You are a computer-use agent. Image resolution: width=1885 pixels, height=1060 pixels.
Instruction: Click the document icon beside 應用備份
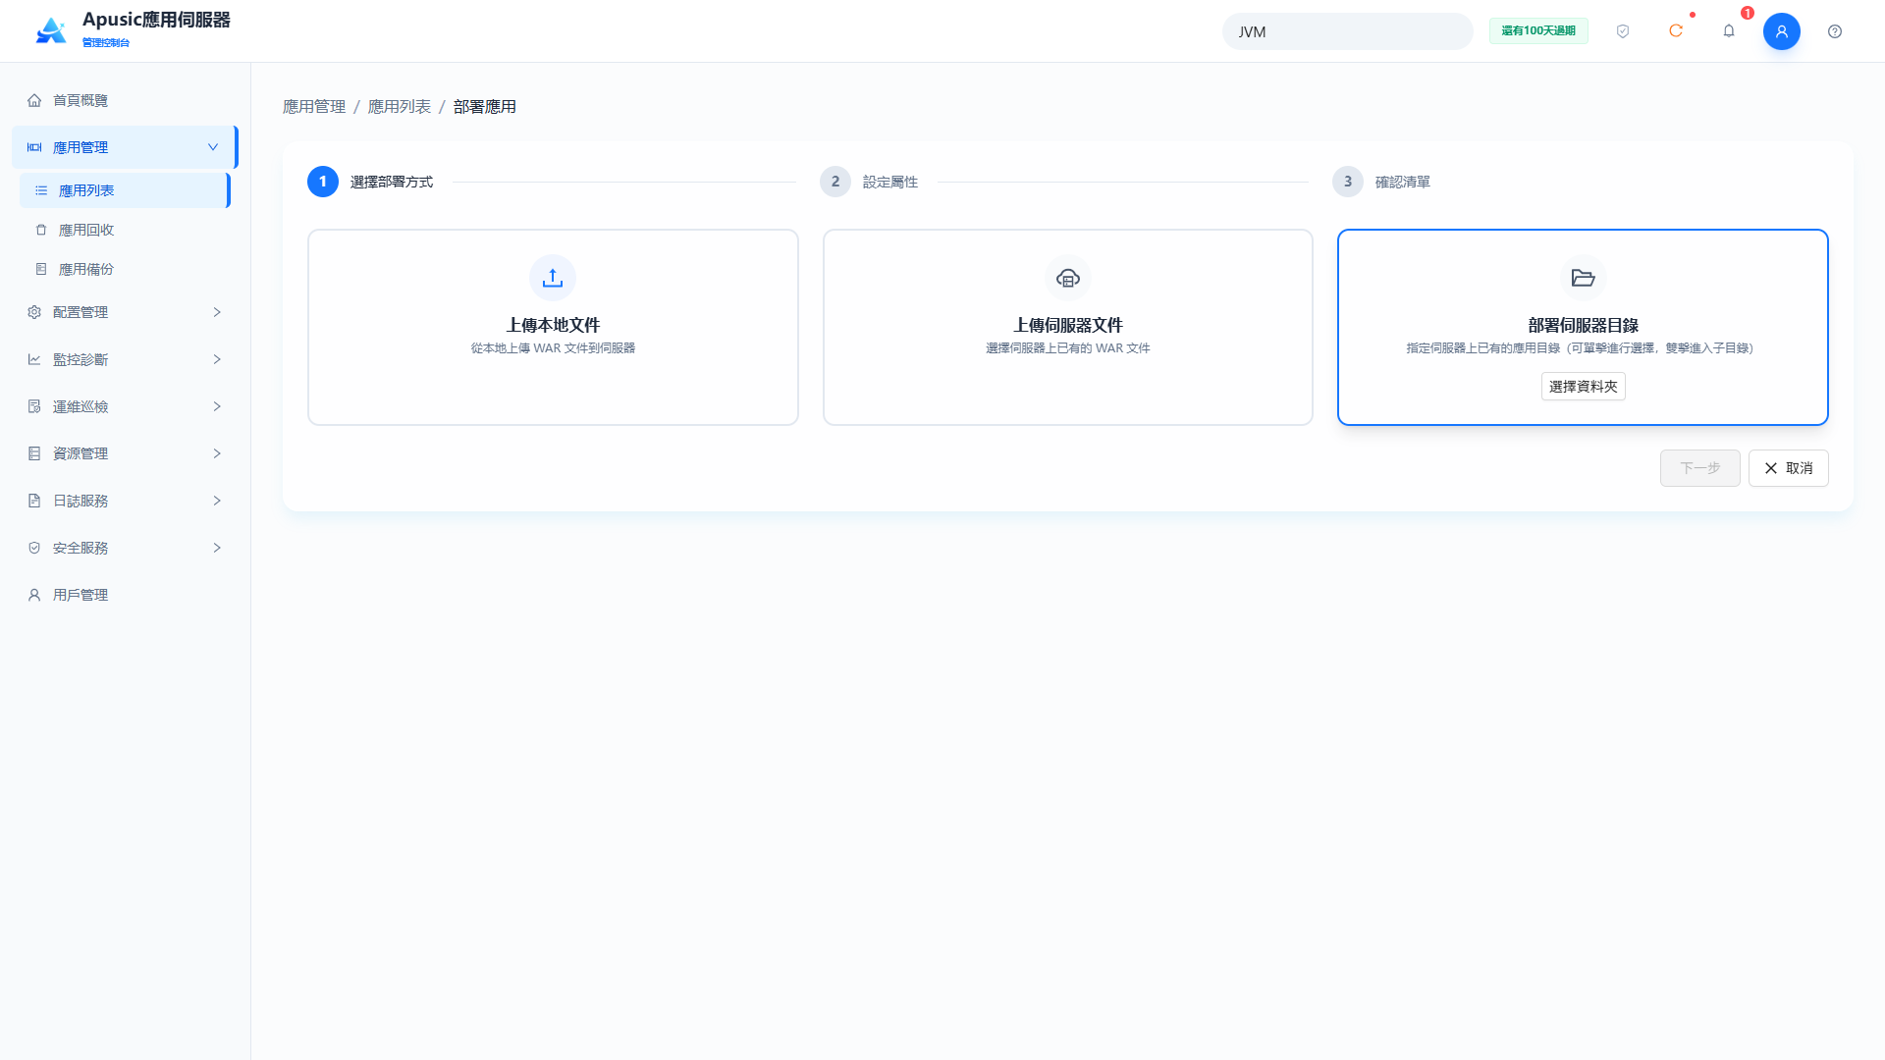coord(41,269)
